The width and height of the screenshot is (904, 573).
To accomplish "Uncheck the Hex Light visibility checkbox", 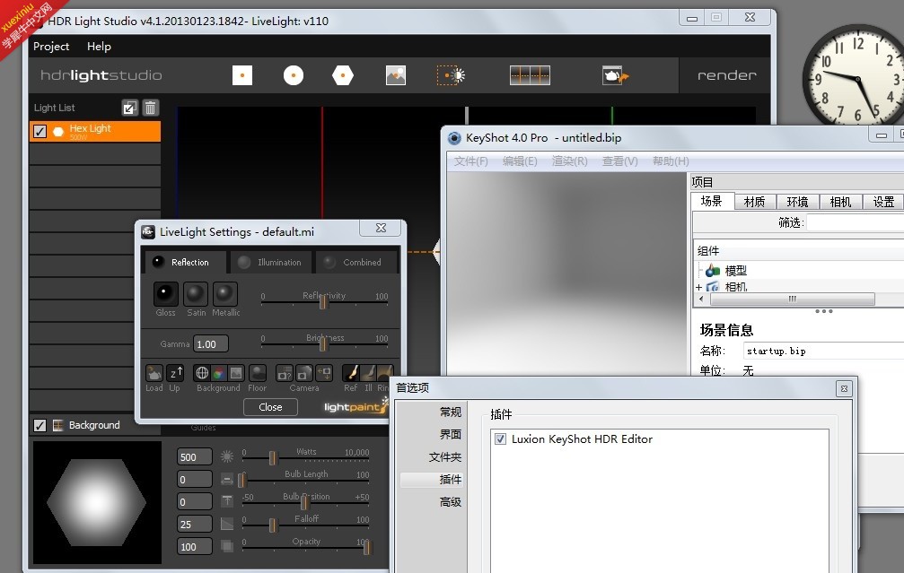I will 39,131.
